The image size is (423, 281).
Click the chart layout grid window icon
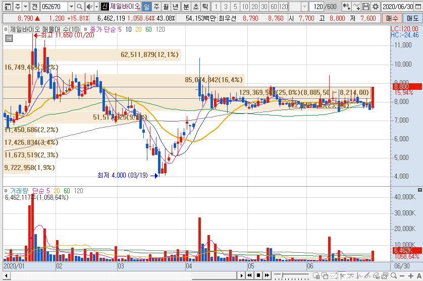click(x=316, y=275)
